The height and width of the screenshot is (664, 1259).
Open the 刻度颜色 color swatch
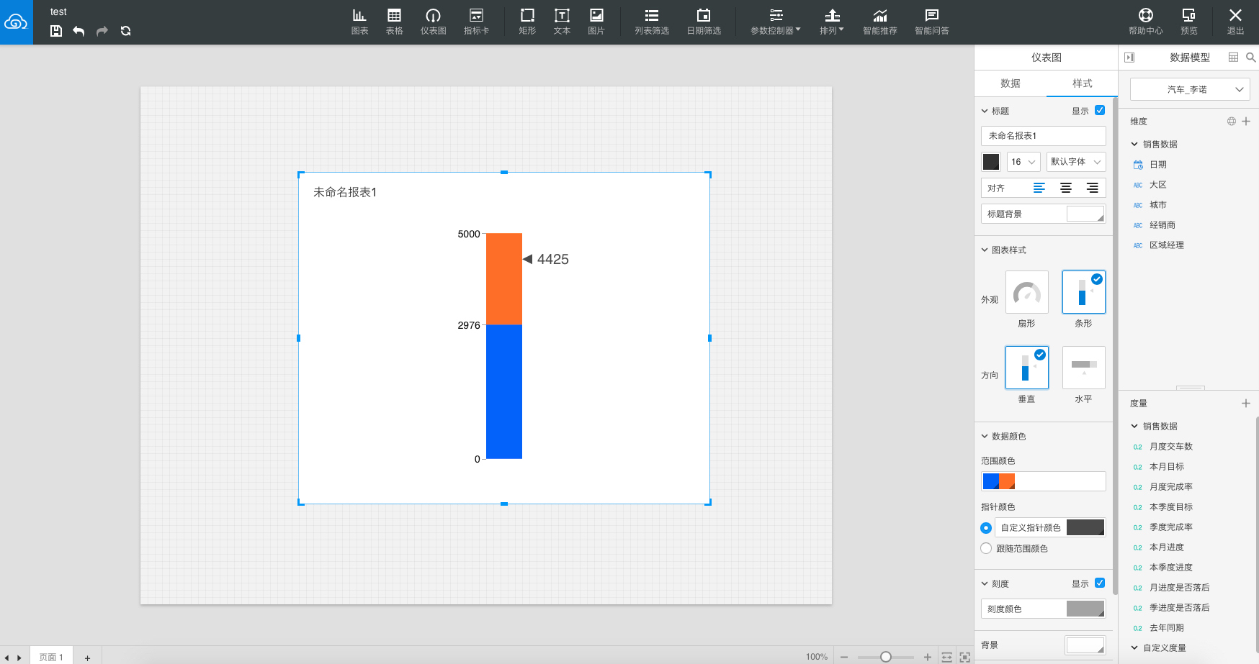point(1085,609)
